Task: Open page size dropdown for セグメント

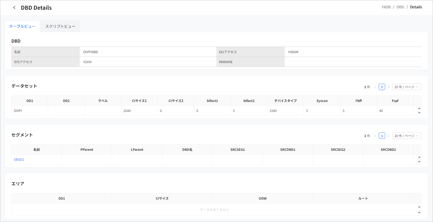Action: pyautogui.click(x=406, y=136)
